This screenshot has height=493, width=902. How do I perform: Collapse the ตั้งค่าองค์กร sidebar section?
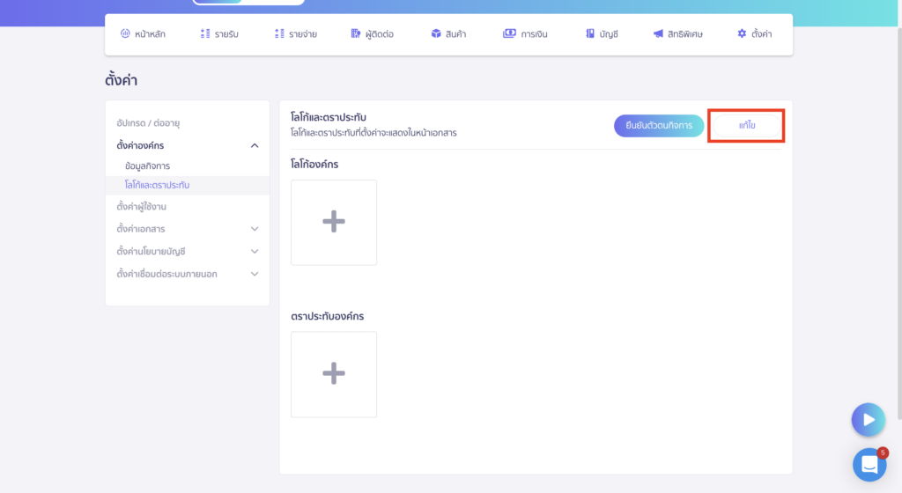click(x=255, y=145)
